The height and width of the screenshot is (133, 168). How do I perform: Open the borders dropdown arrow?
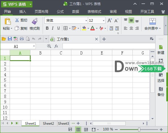[70, 28]
